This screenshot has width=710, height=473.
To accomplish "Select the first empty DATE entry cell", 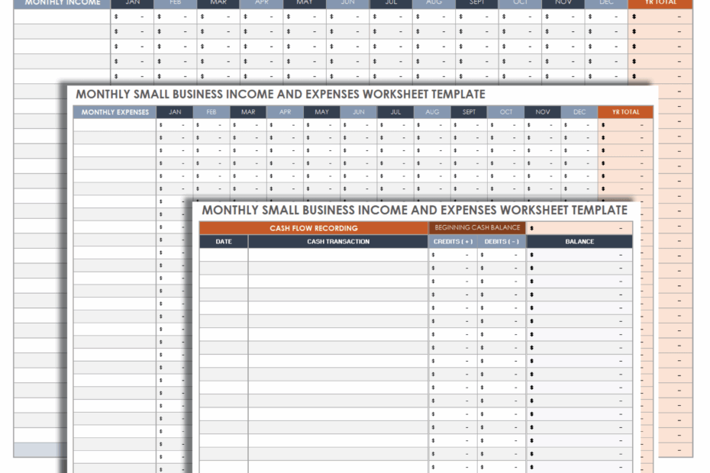I will coord(223,253).
